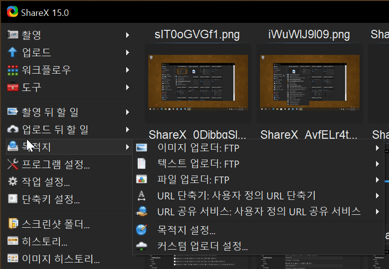The image size is (389, 269).
Task: Open 스크린샷 폴더... from the sidebar
Action: pyautogui.click(x=69, y=224)
